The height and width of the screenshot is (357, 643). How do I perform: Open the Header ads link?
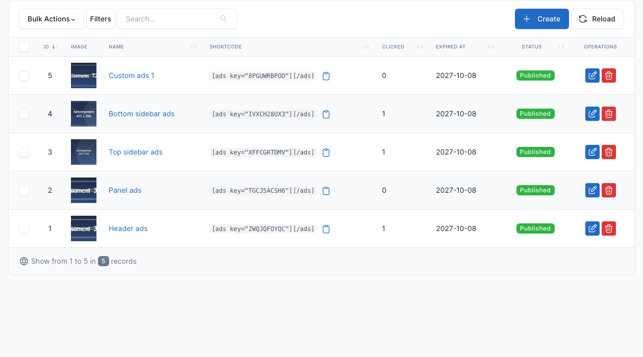[128, 228]
